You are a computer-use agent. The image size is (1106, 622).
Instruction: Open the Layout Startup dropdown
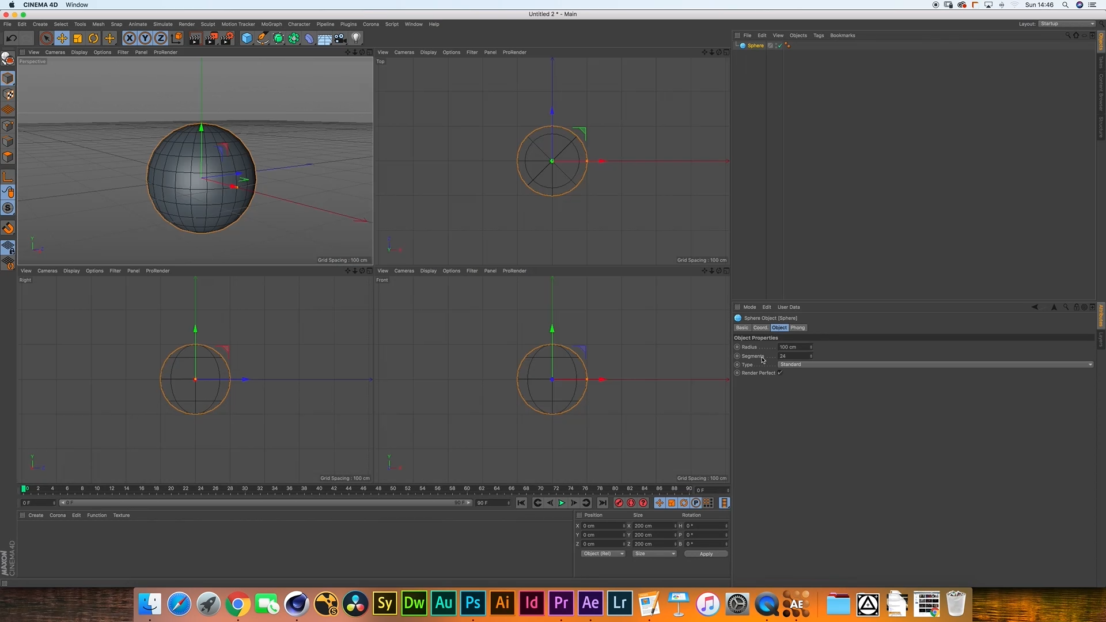(1067, 24)
